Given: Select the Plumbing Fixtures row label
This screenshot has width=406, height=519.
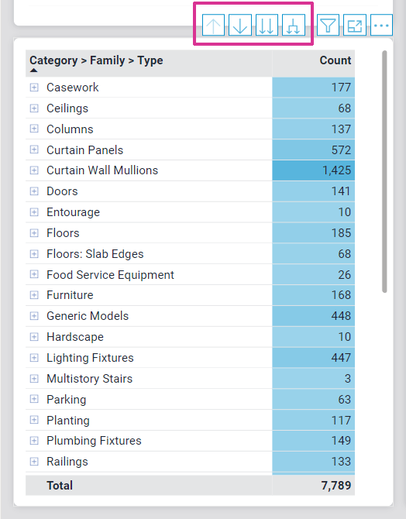Looking at the screenshot, I should point(94,441).
